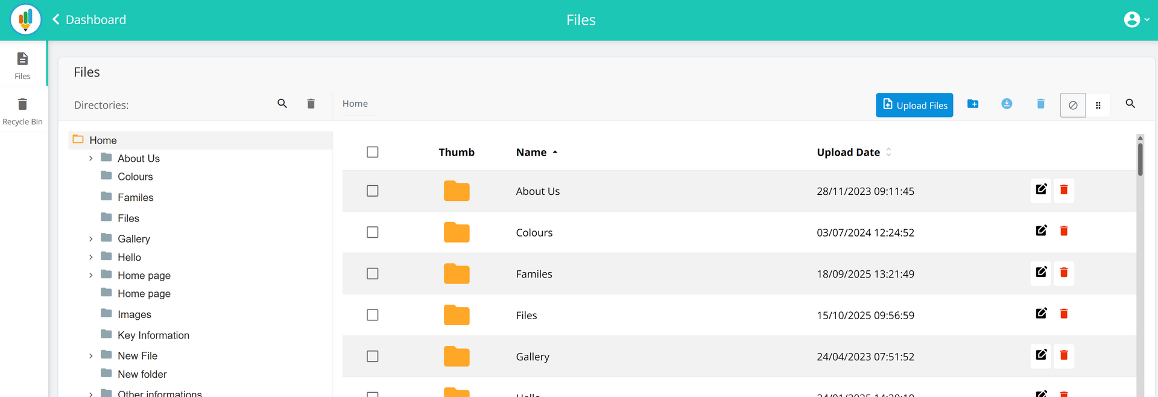Open the user account dropdown

pyautogui.click(x=1136, y=20)
